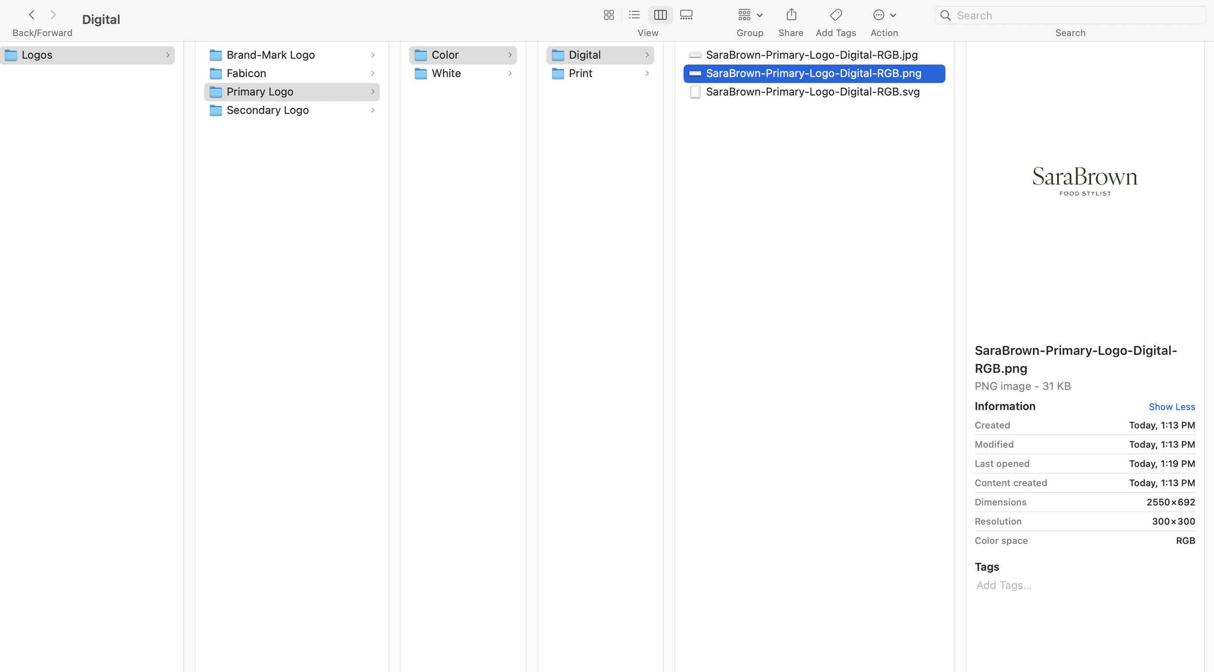This screenshot has width=1214, height=672.
Task: Switch to gallery view
Action: click(686, 15)
